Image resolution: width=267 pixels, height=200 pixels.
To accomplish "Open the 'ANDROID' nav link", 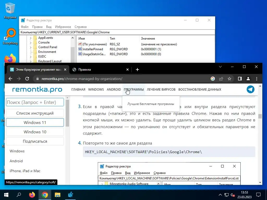I will pos(114,90).
